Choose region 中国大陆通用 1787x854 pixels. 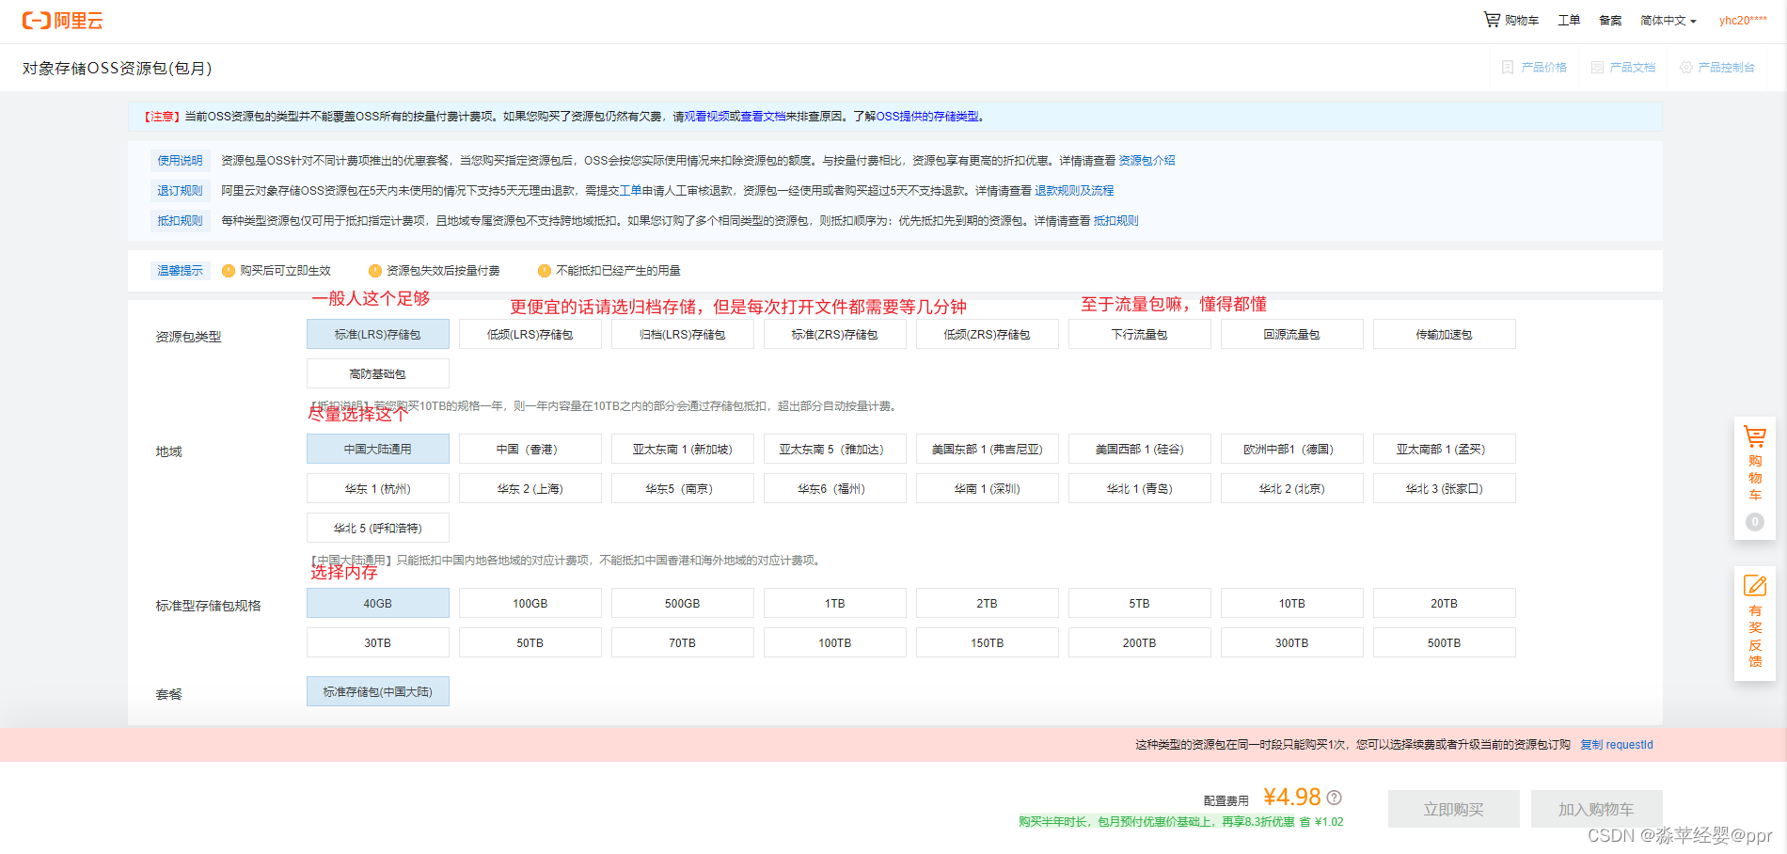point(378,449)
